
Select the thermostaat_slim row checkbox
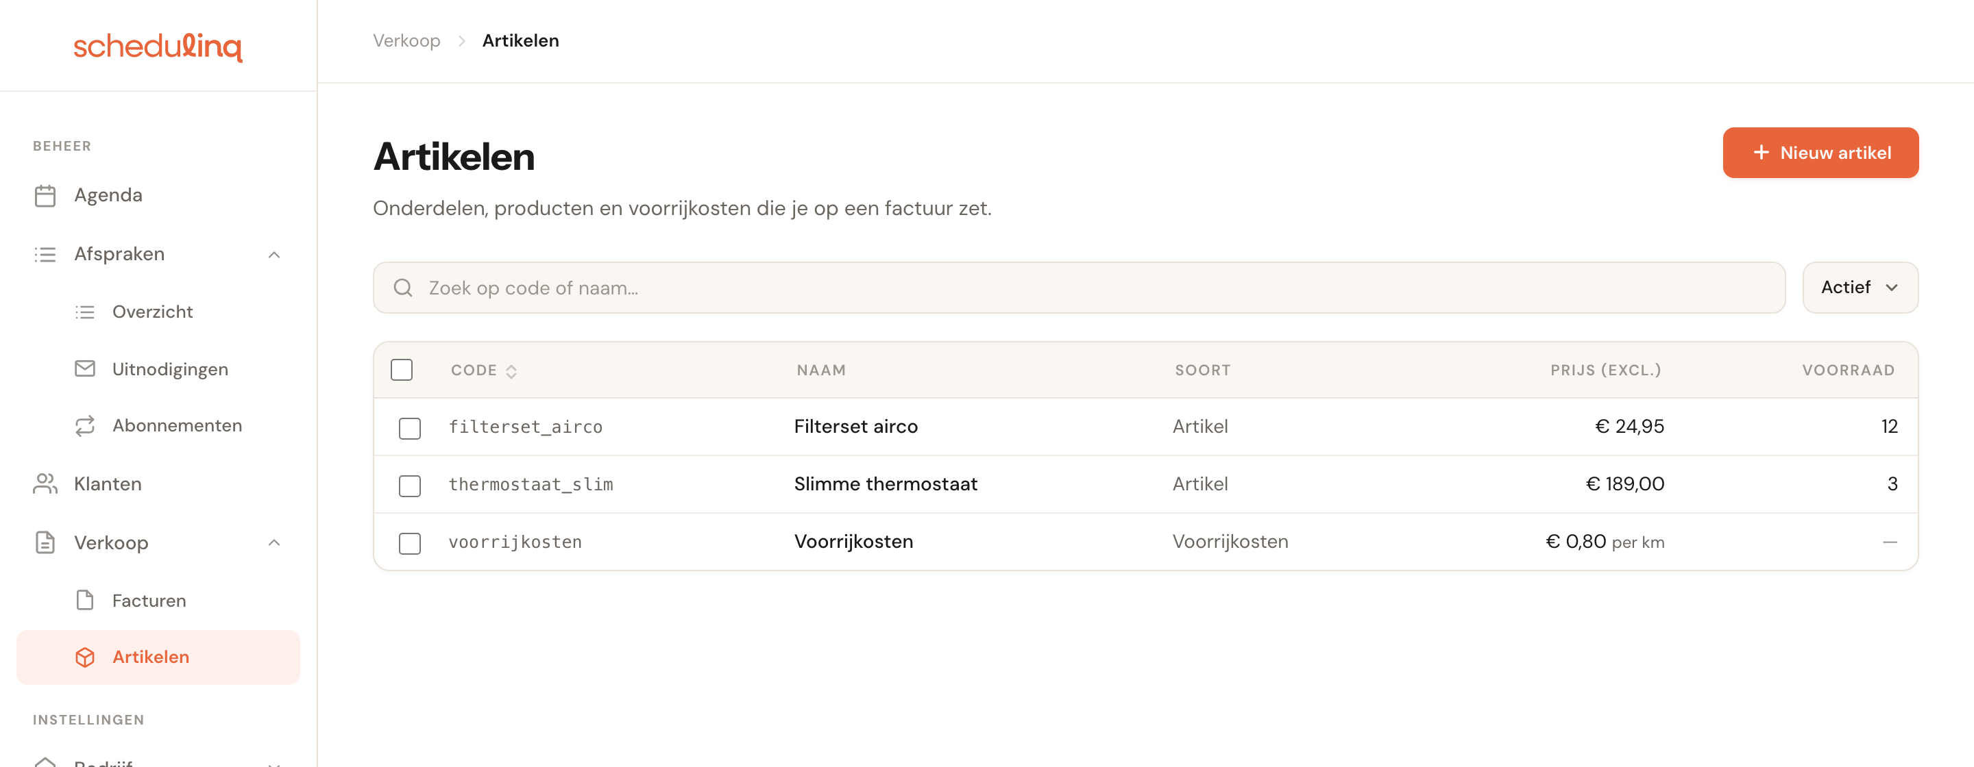(x=410, y=486)
